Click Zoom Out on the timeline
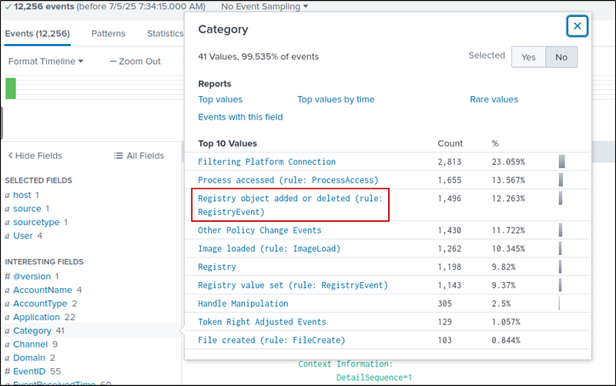Image resolution: width=616 pixels, height=386 pixels. pyautogui.click(x=135, y=61)
